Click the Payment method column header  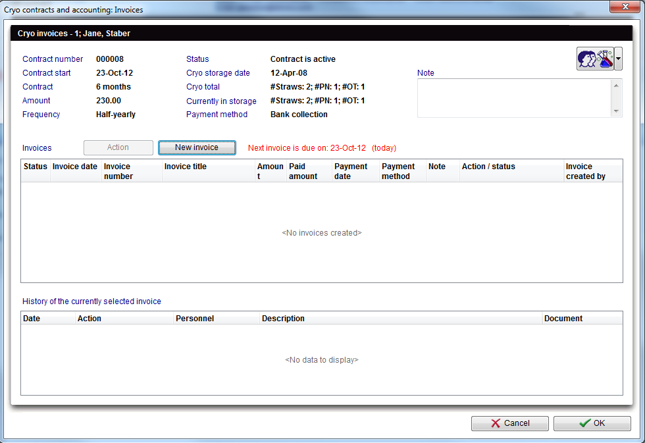coord(402,171)
